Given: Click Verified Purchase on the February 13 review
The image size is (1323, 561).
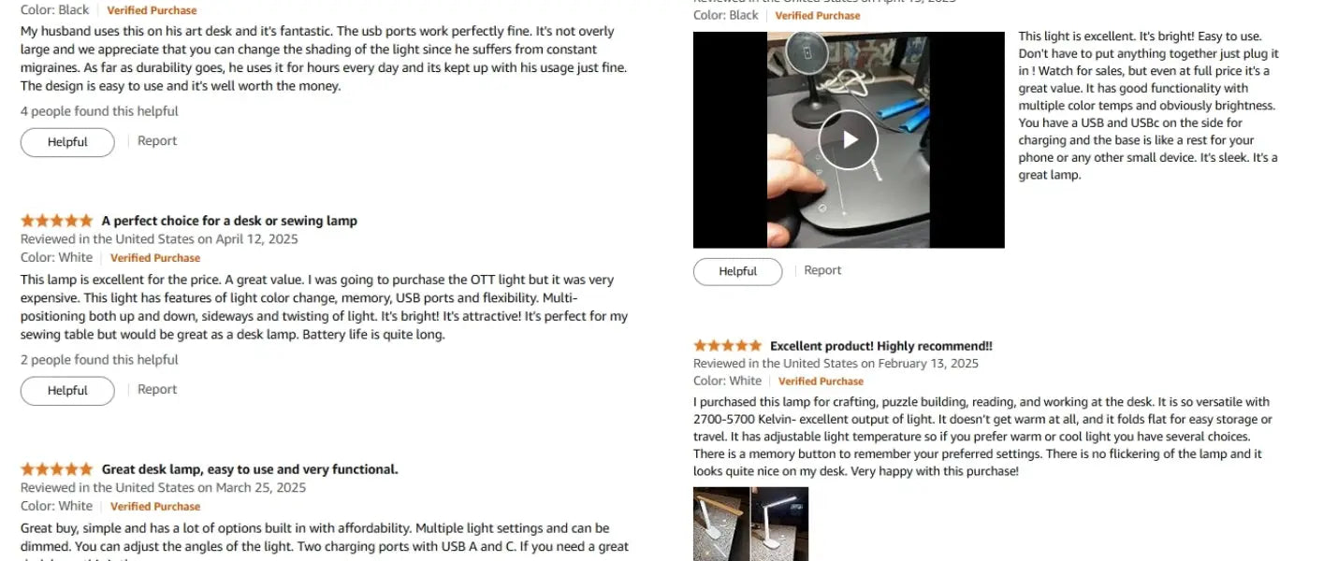Looking at the screenshot, I should tap(821, 381).
